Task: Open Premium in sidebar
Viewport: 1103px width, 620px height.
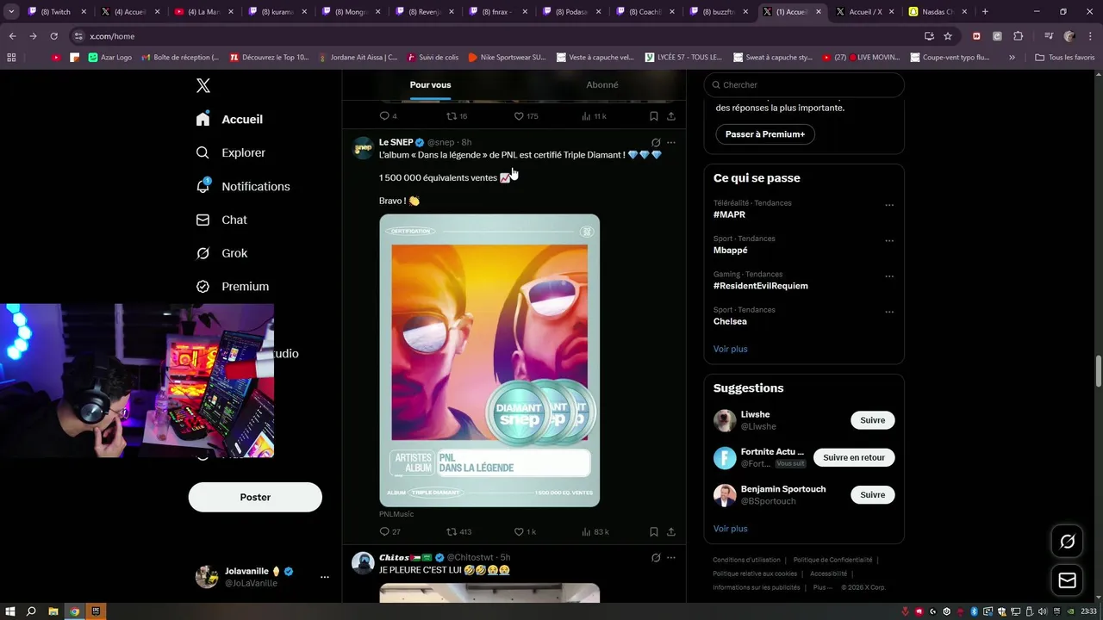Action: click(x=233, y=287)
